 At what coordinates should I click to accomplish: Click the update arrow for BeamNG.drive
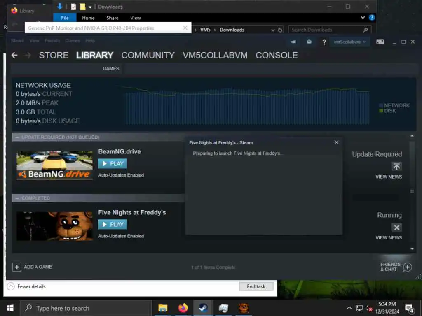396,166
